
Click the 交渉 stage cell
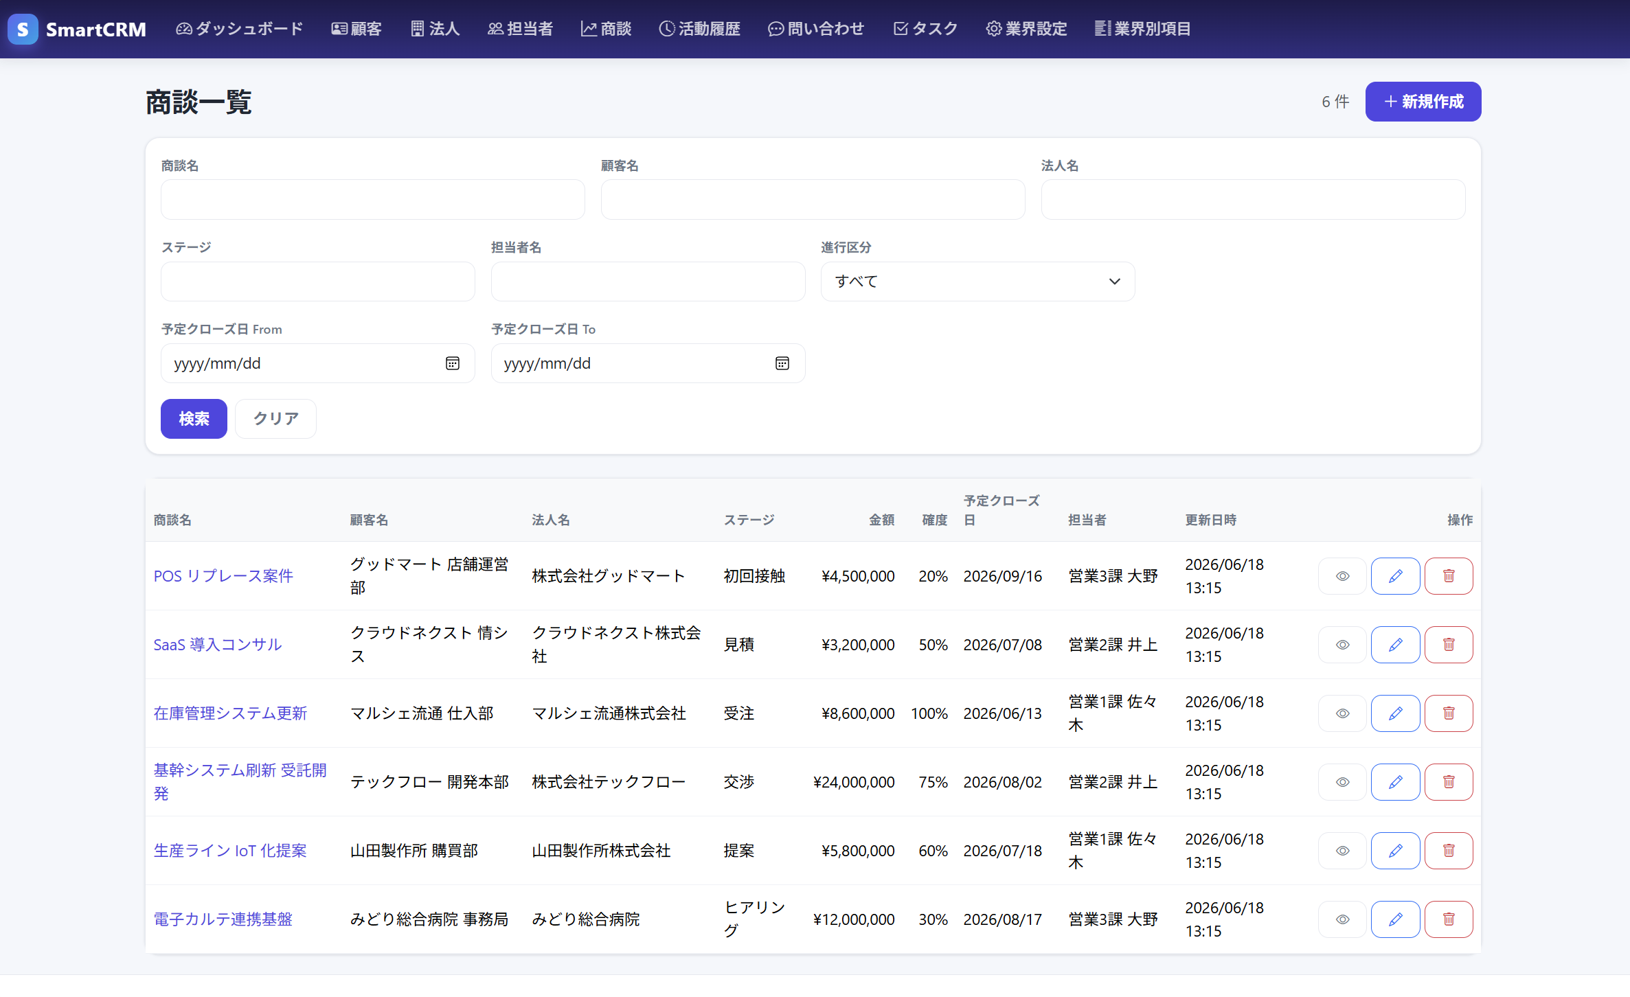pos(739,782)
